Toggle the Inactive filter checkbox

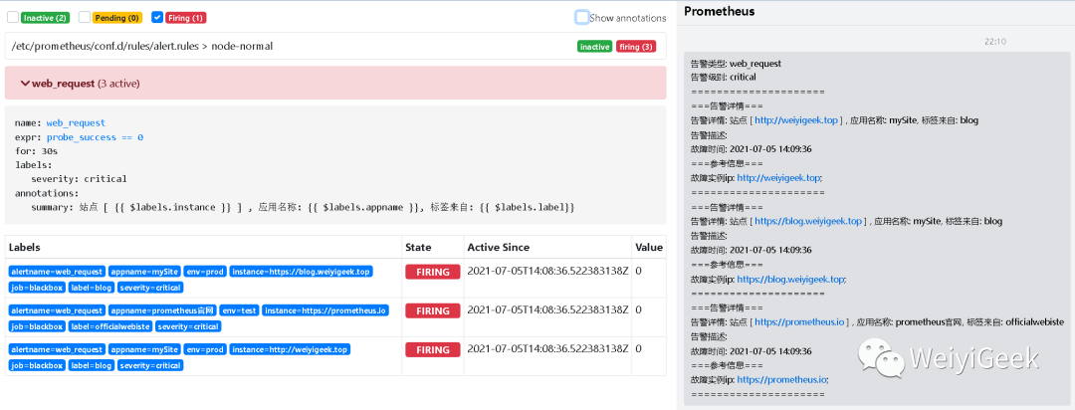[x=11, y=17]
